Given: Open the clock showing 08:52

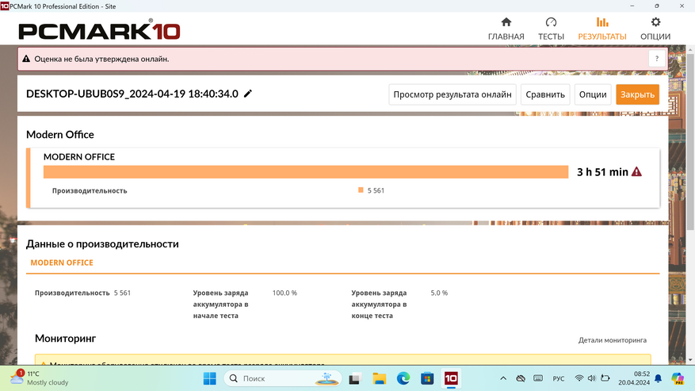Looking at the screenshot, I should pos(634,378).
